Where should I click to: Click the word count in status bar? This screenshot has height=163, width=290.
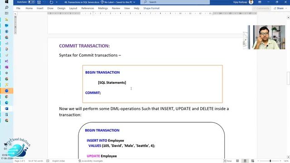pyautogui.click(x=35, y=161)
